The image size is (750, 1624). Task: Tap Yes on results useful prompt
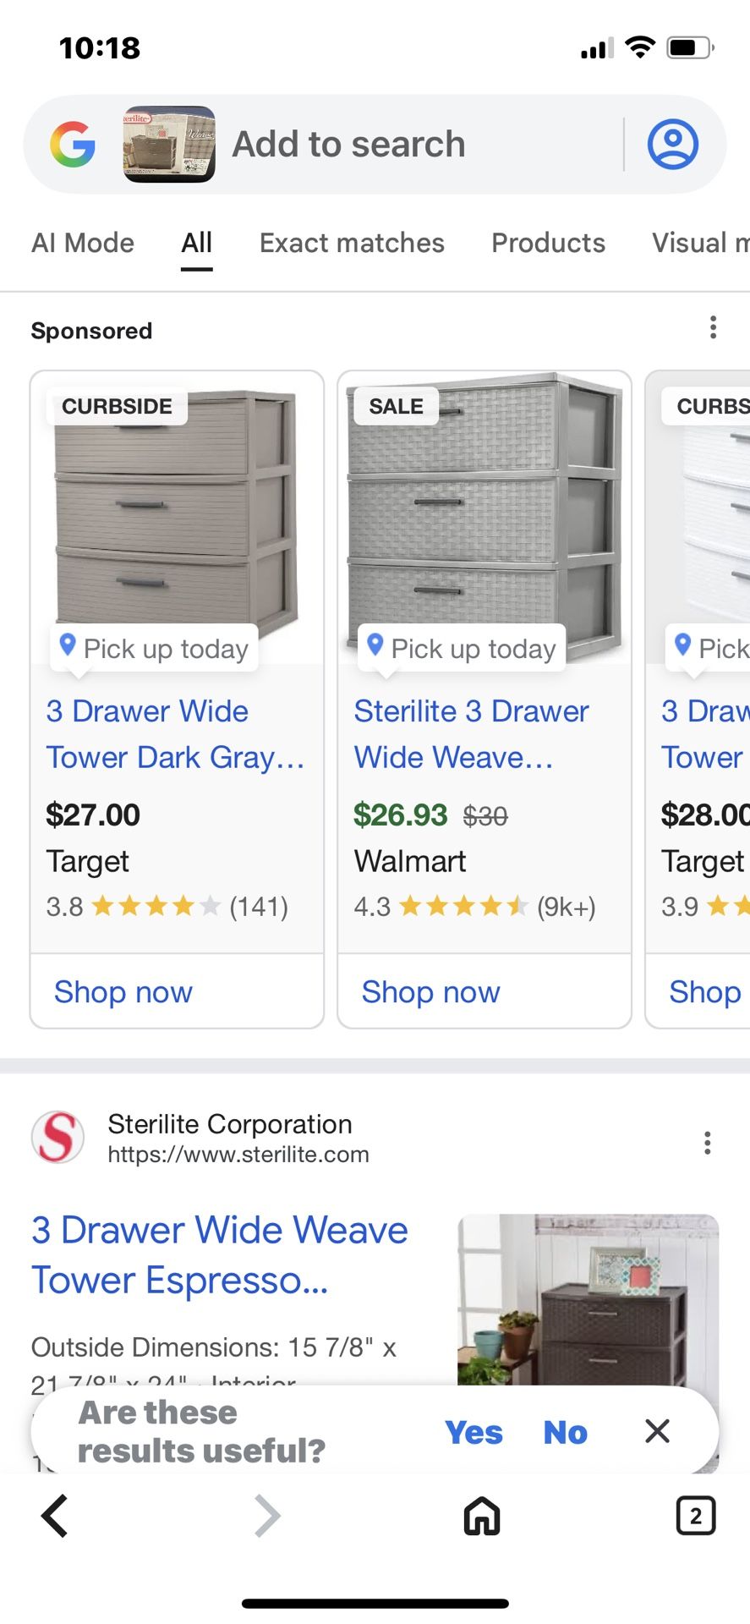[474, 1432]
